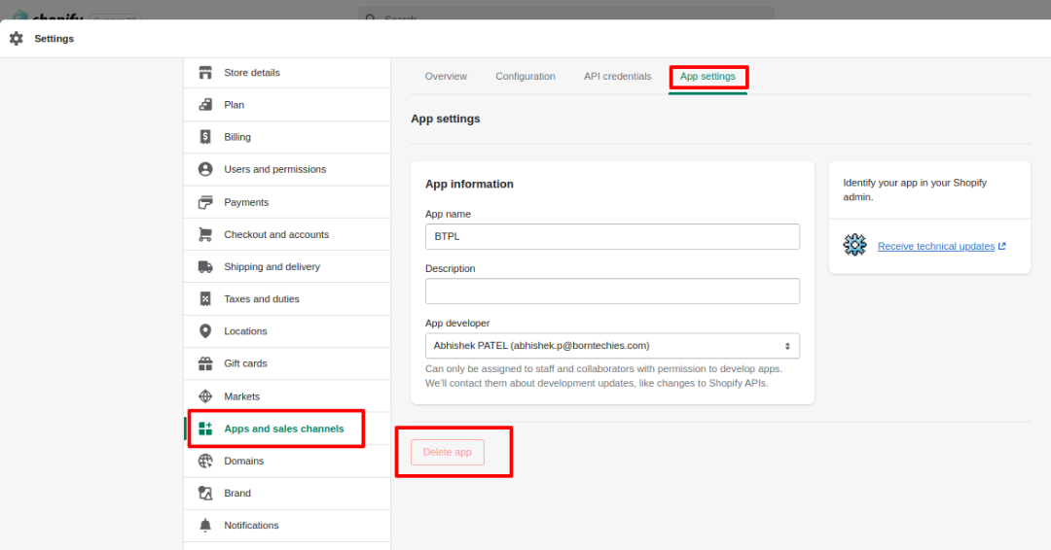Select Users and permissions
Image resolution: width=1051 pixels, height=550 pixels.
pos(287,169)
